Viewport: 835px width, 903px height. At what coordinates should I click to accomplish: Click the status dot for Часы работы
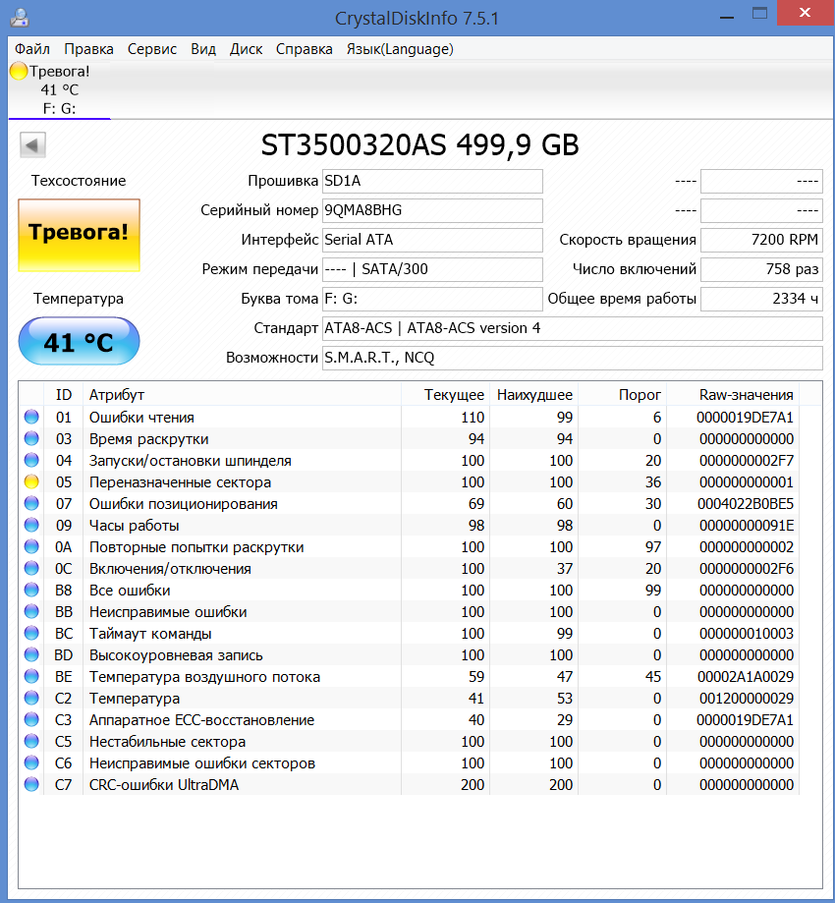point(31,526)
